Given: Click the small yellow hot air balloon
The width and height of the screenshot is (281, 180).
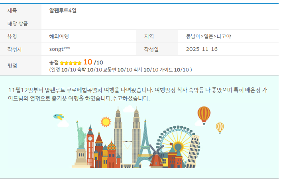Looking at the screenshot, I should pos(220,128).
